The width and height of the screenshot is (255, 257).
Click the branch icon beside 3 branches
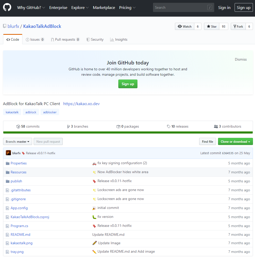click(68, 127)
